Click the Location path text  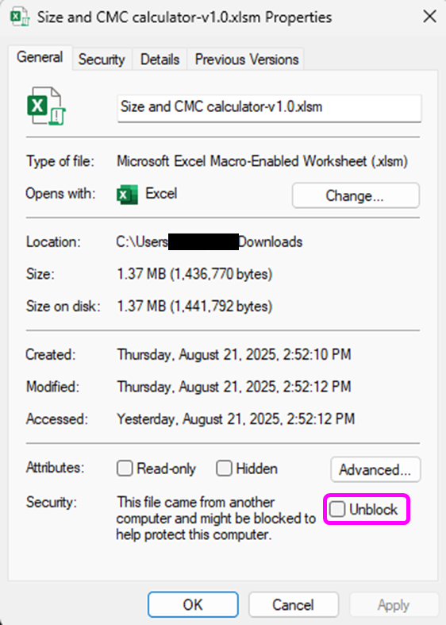[x=210, y=242]
